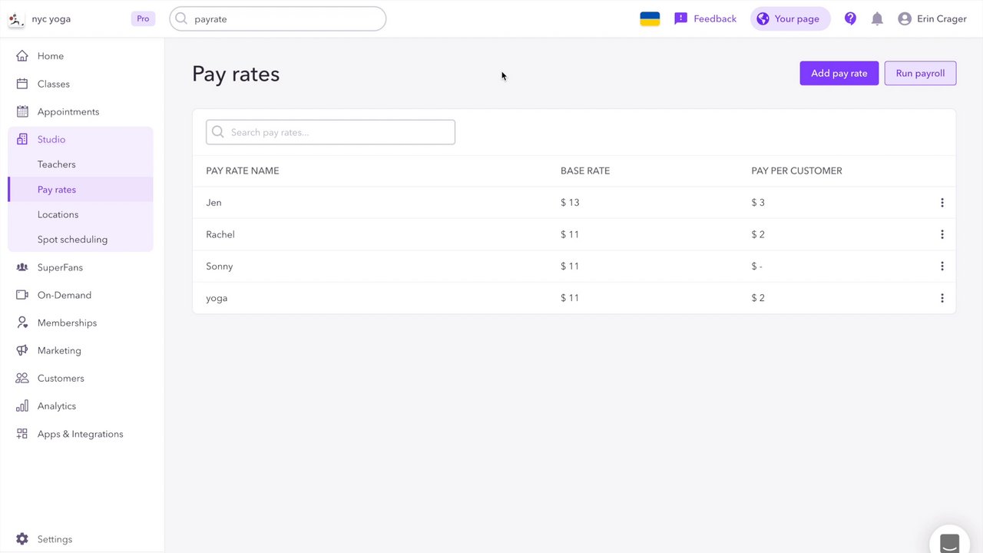Expand three-dot menu for yoga rate
This screenshot has height=553, width=983.
[942, 298]
